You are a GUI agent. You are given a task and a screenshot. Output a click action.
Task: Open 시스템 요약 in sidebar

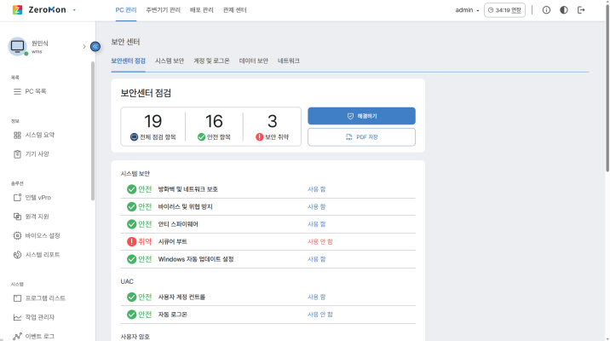click(x=40, y=135)
